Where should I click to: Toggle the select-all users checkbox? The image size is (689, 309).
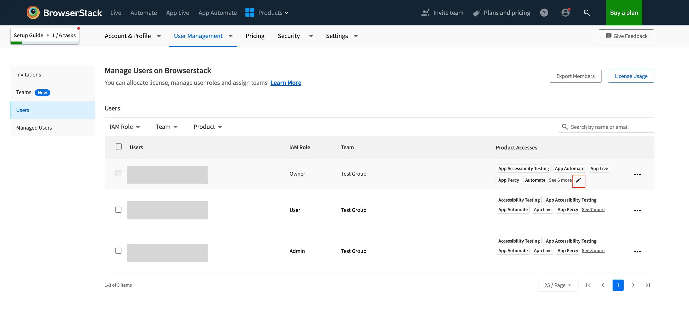click(118, 146)
